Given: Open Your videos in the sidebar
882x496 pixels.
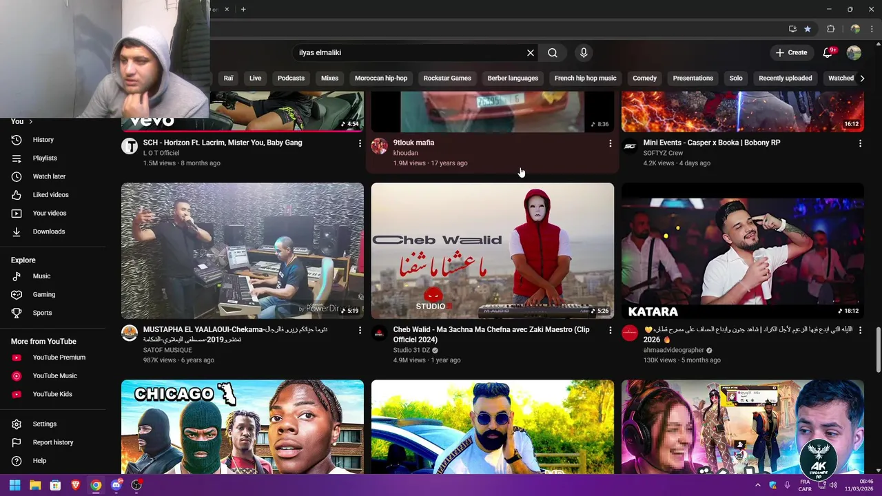Looking at the screenshot, I should click(50, 213).
